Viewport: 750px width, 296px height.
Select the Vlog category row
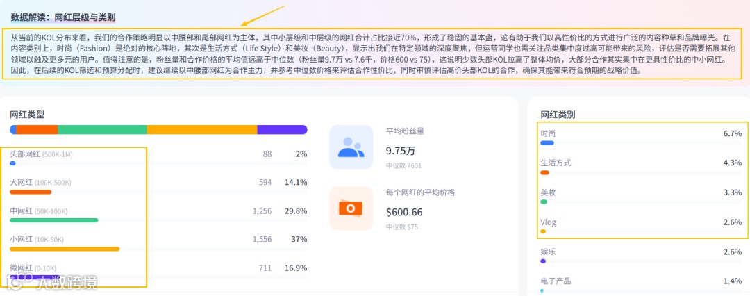click(x=641, y=226)
